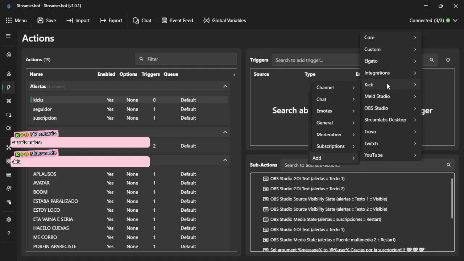Viewport: 464px width, 261px height.
Task: Open the Trovo submenu
Action: pos(390,132)
